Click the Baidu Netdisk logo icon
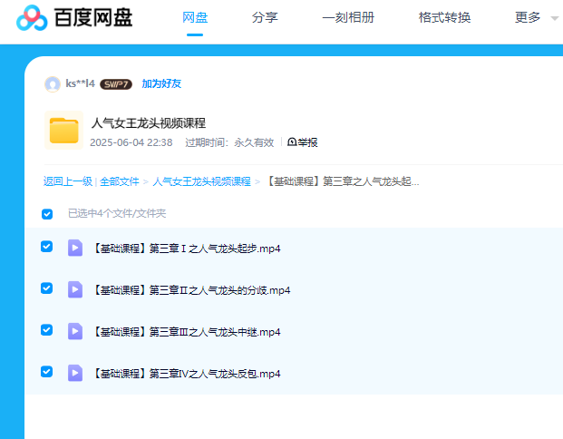The width and height of the screenshot is (563, 439). click(x=31, y=17)
